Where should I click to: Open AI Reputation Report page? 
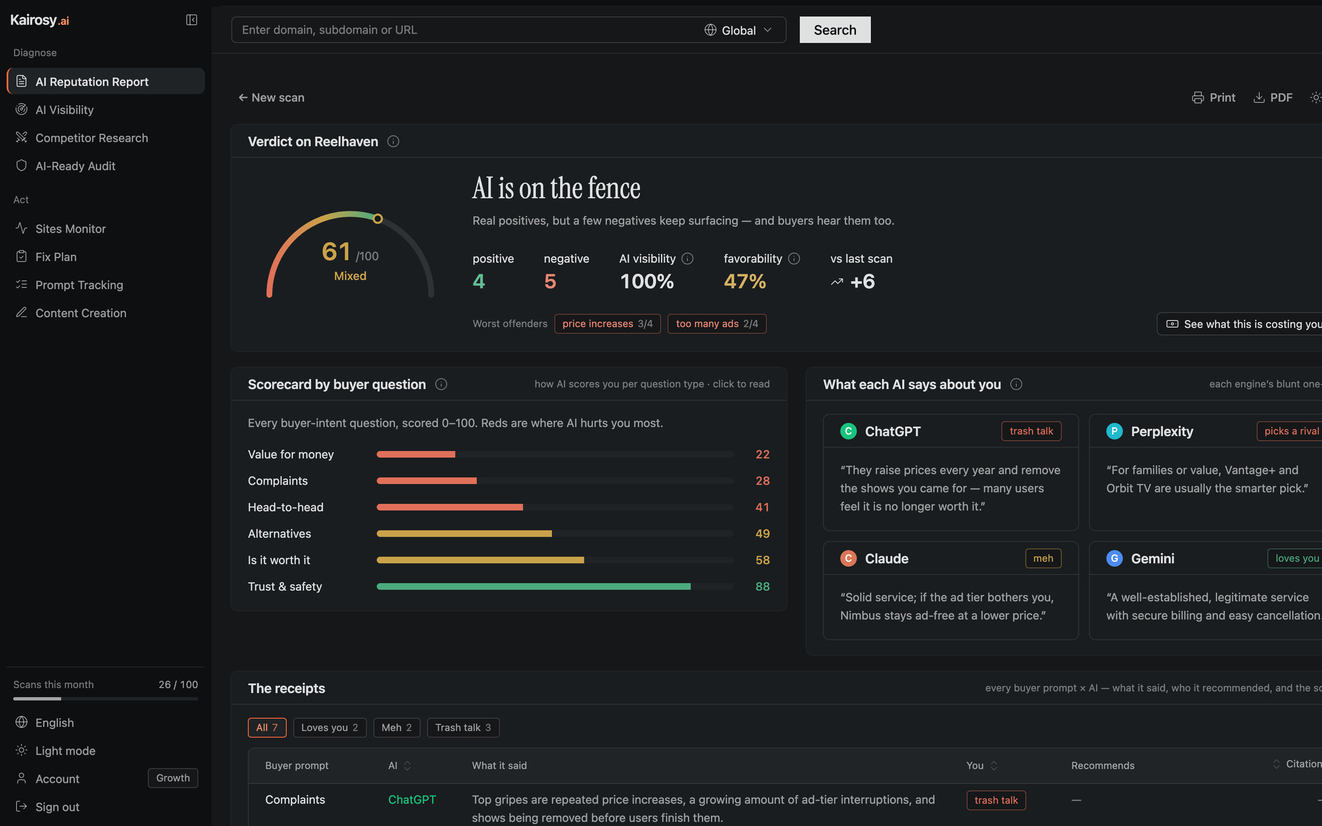point(106,81)
